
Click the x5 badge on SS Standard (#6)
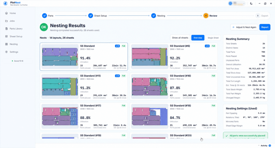click(207, 46)
